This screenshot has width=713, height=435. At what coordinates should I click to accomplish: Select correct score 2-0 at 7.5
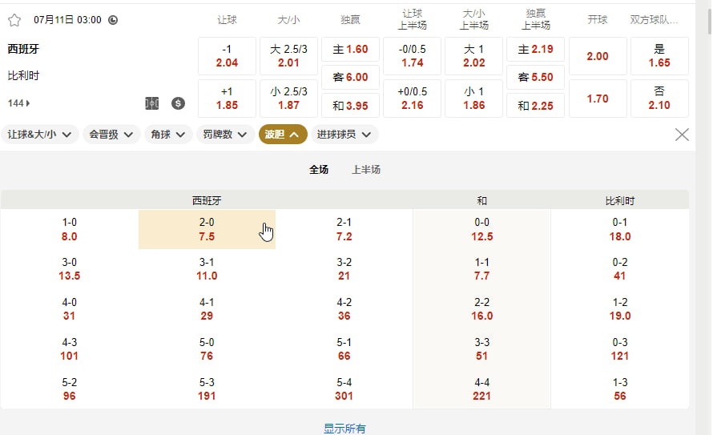pyautogui.click(x=207, y=229)
